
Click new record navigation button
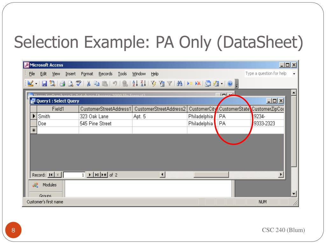click(104, 175)
